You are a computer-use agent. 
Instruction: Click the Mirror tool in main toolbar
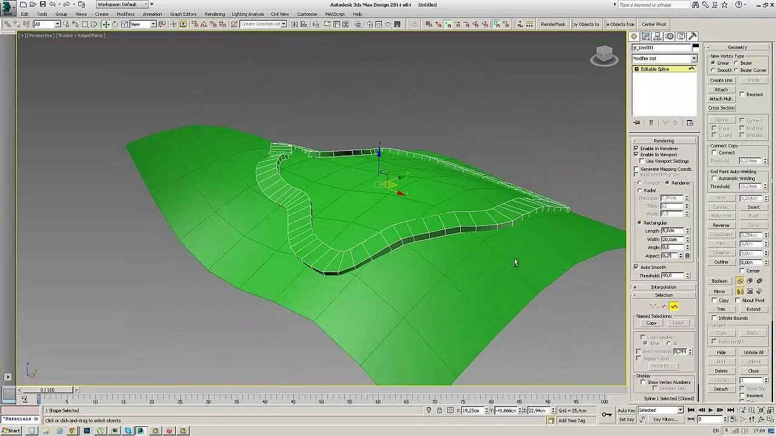click(x=294, y=24)
